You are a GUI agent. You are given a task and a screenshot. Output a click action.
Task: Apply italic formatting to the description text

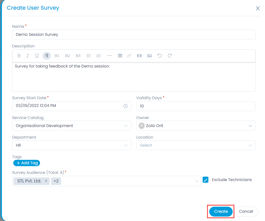[28, 55]
